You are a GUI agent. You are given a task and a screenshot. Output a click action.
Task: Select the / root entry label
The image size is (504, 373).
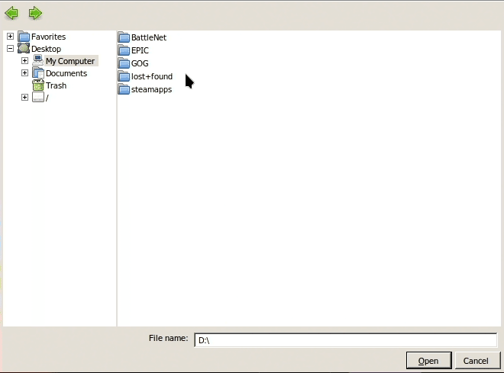click(x=47, y=98)
